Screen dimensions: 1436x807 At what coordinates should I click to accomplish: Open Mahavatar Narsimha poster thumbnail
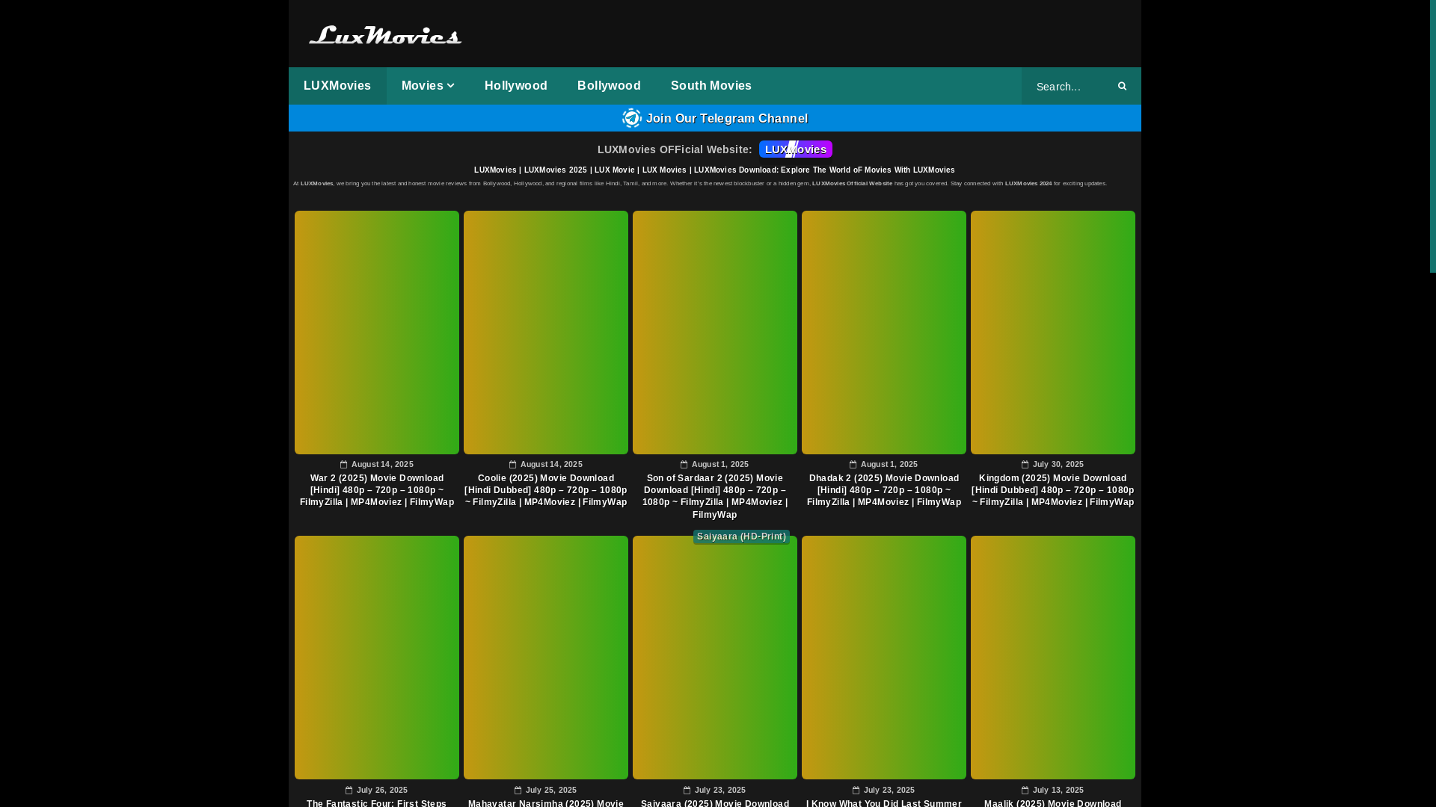[x=546, y=658]
